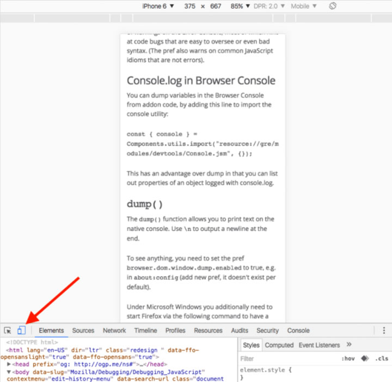
Task: Open the 85% zoom dropdown
Action: click(x=240, y=6)
